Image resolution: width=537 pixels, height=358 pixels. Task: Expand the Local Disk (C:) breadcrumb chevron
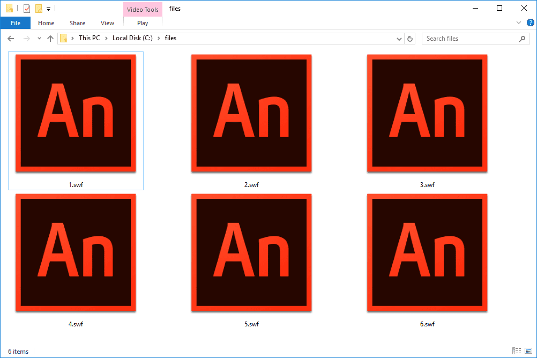[x=159, y=39]
